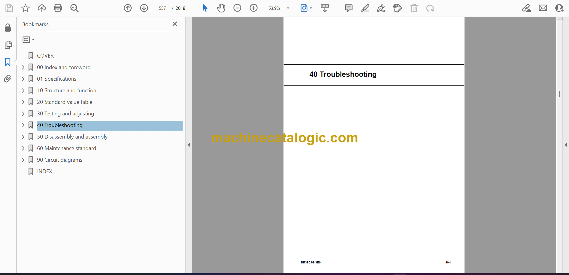569x275 pixels.
Task: Click the page number field showing 557
Action: pyautogui.click(x=162, y=8)
